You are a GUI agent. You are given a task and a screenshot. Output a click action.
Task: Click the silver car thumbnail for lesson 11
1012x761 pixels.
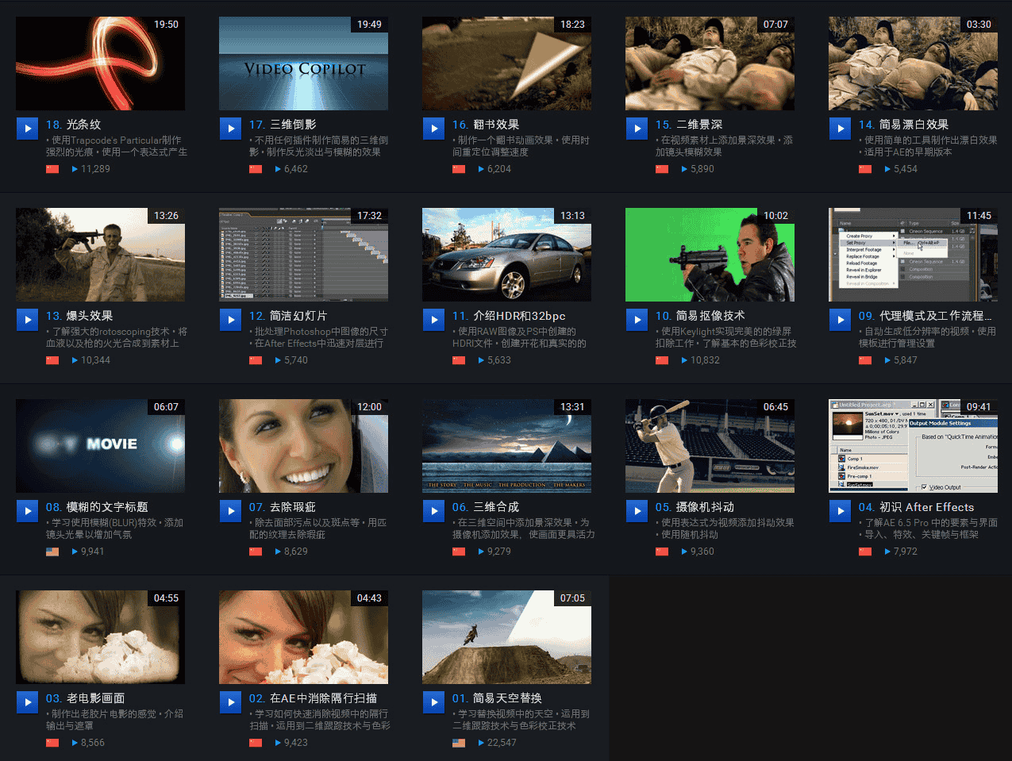tap(506, 255)
